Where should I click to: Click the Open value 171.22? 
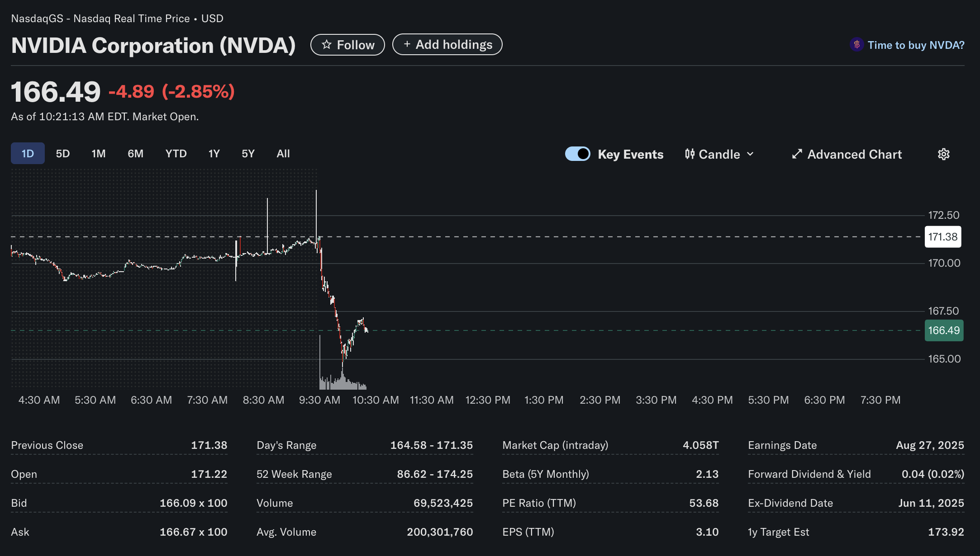(x=209, y=474)
